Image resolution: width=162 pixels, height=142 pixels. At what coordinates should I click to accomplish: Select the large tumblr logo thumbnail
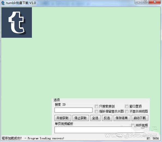pyautogui.click(x=17, y=23)
